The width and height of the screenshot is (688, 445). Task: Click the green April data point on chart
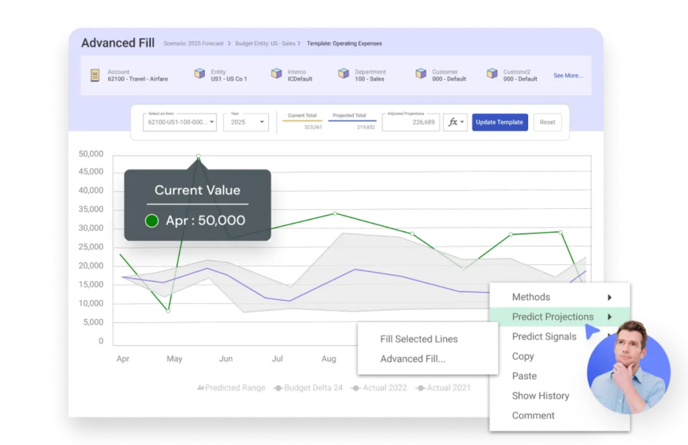(198, 156)
